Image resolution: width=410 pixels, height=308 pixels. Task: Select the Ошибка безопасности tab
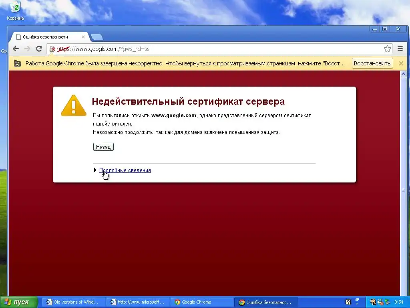(x=50, y=37)
